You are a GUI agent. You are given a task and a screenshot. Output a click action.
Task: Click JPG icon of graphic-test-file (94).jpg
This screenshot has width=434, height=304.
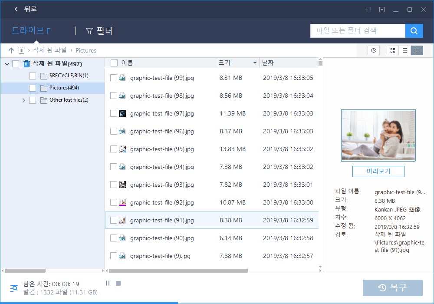(122, 167)
